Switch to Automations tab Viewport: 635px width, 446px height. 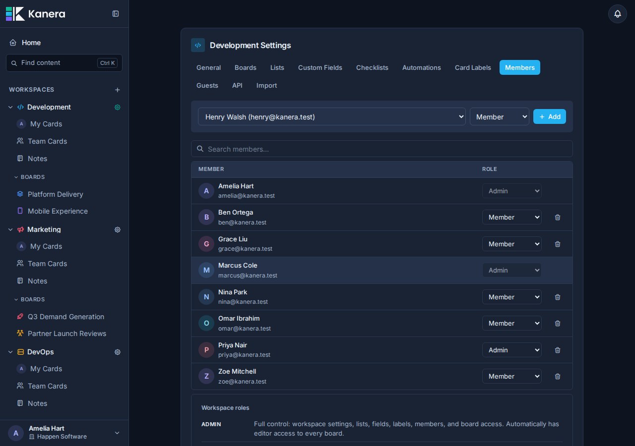coord(422,67)
